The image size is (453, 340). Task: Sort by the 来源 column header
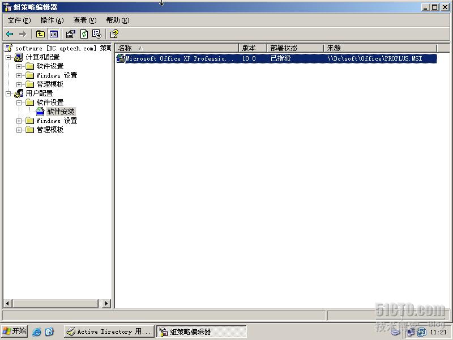pyautogui.click(x=380, y=48)
